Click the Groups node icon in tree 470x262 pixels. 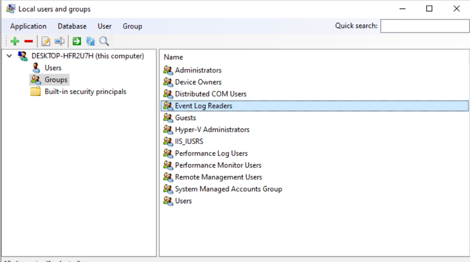pos(36,79)
